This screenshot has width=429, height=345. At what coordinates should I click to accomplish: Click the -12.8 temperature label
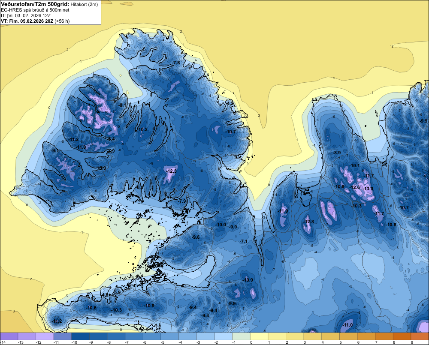click(x=309, y=222)
